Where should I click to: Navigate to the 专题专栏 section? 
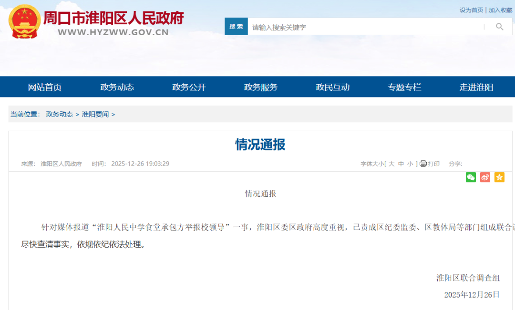point(404,87)
